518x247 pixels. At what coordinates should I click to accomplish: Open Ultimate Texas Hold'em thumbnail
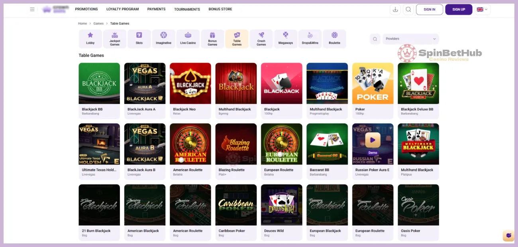pyautogui.click(x=99, y=144)
